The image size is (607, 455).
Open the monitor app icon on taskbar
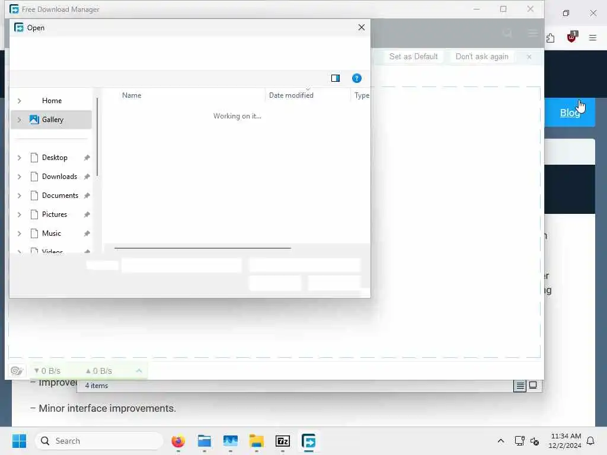tap(231, 441)
